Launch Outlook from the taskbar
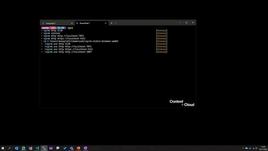This screenshot has height=151, width=268. 16,148
